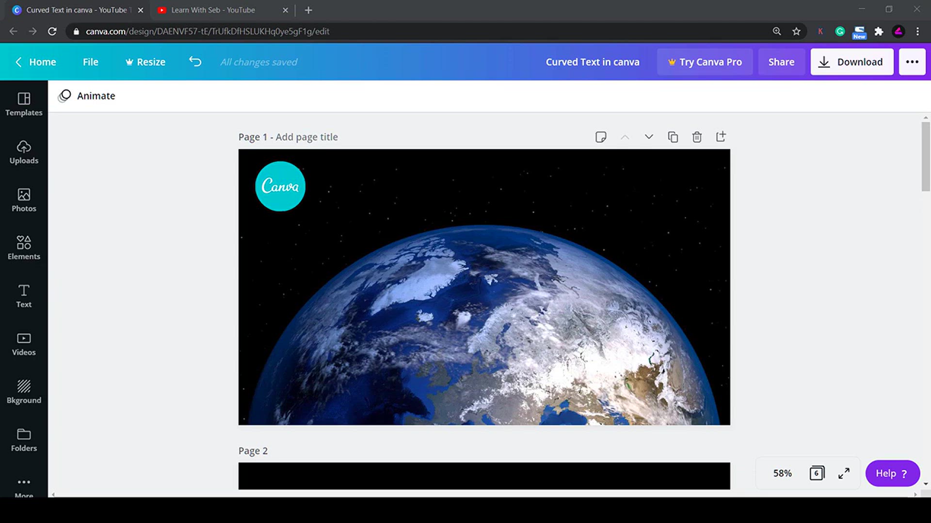The height and width of the screenshot is (523, 931).
Task: Close the Curved Text in canva tab
Action: coord(141,10)
